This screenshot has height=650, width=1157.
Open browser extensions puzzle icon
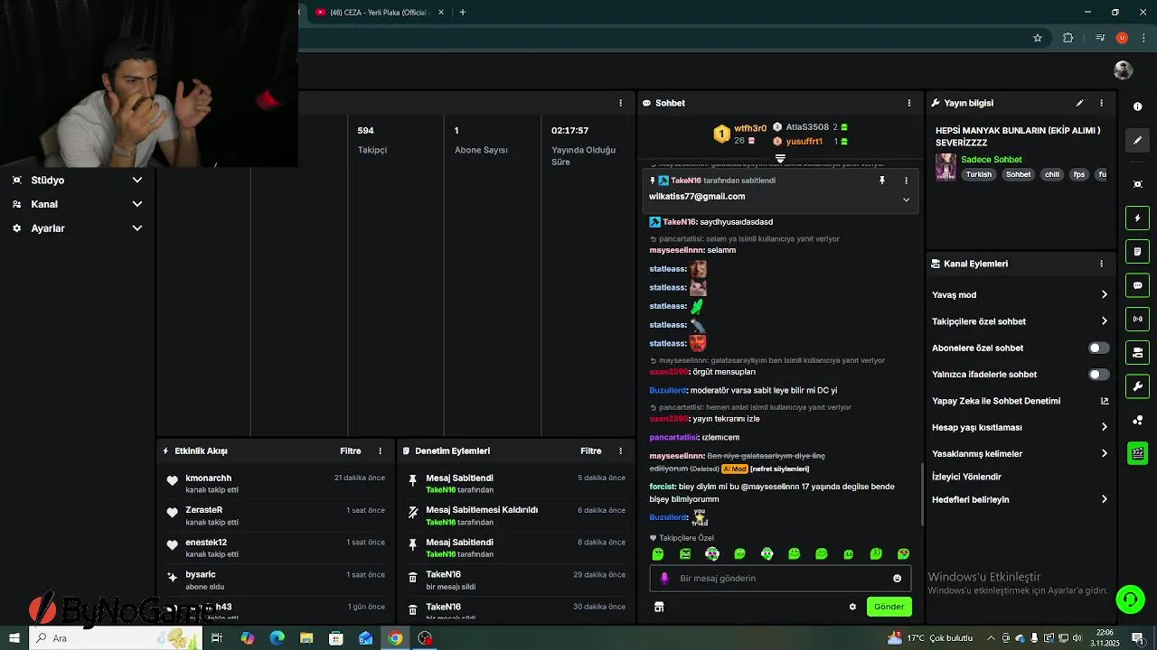(x=1068, y=38)
